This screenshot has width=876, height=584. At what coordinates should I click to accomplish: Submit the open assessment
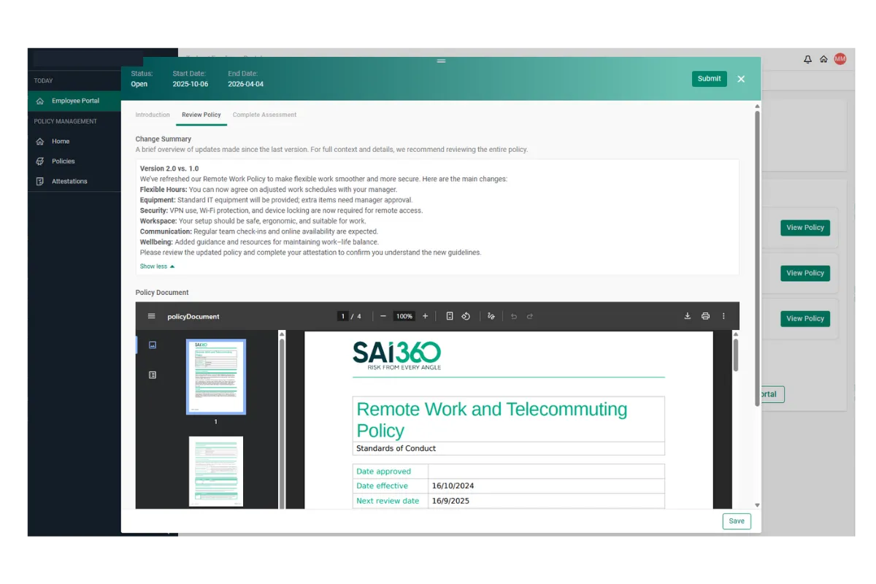(x=709, y=77)
